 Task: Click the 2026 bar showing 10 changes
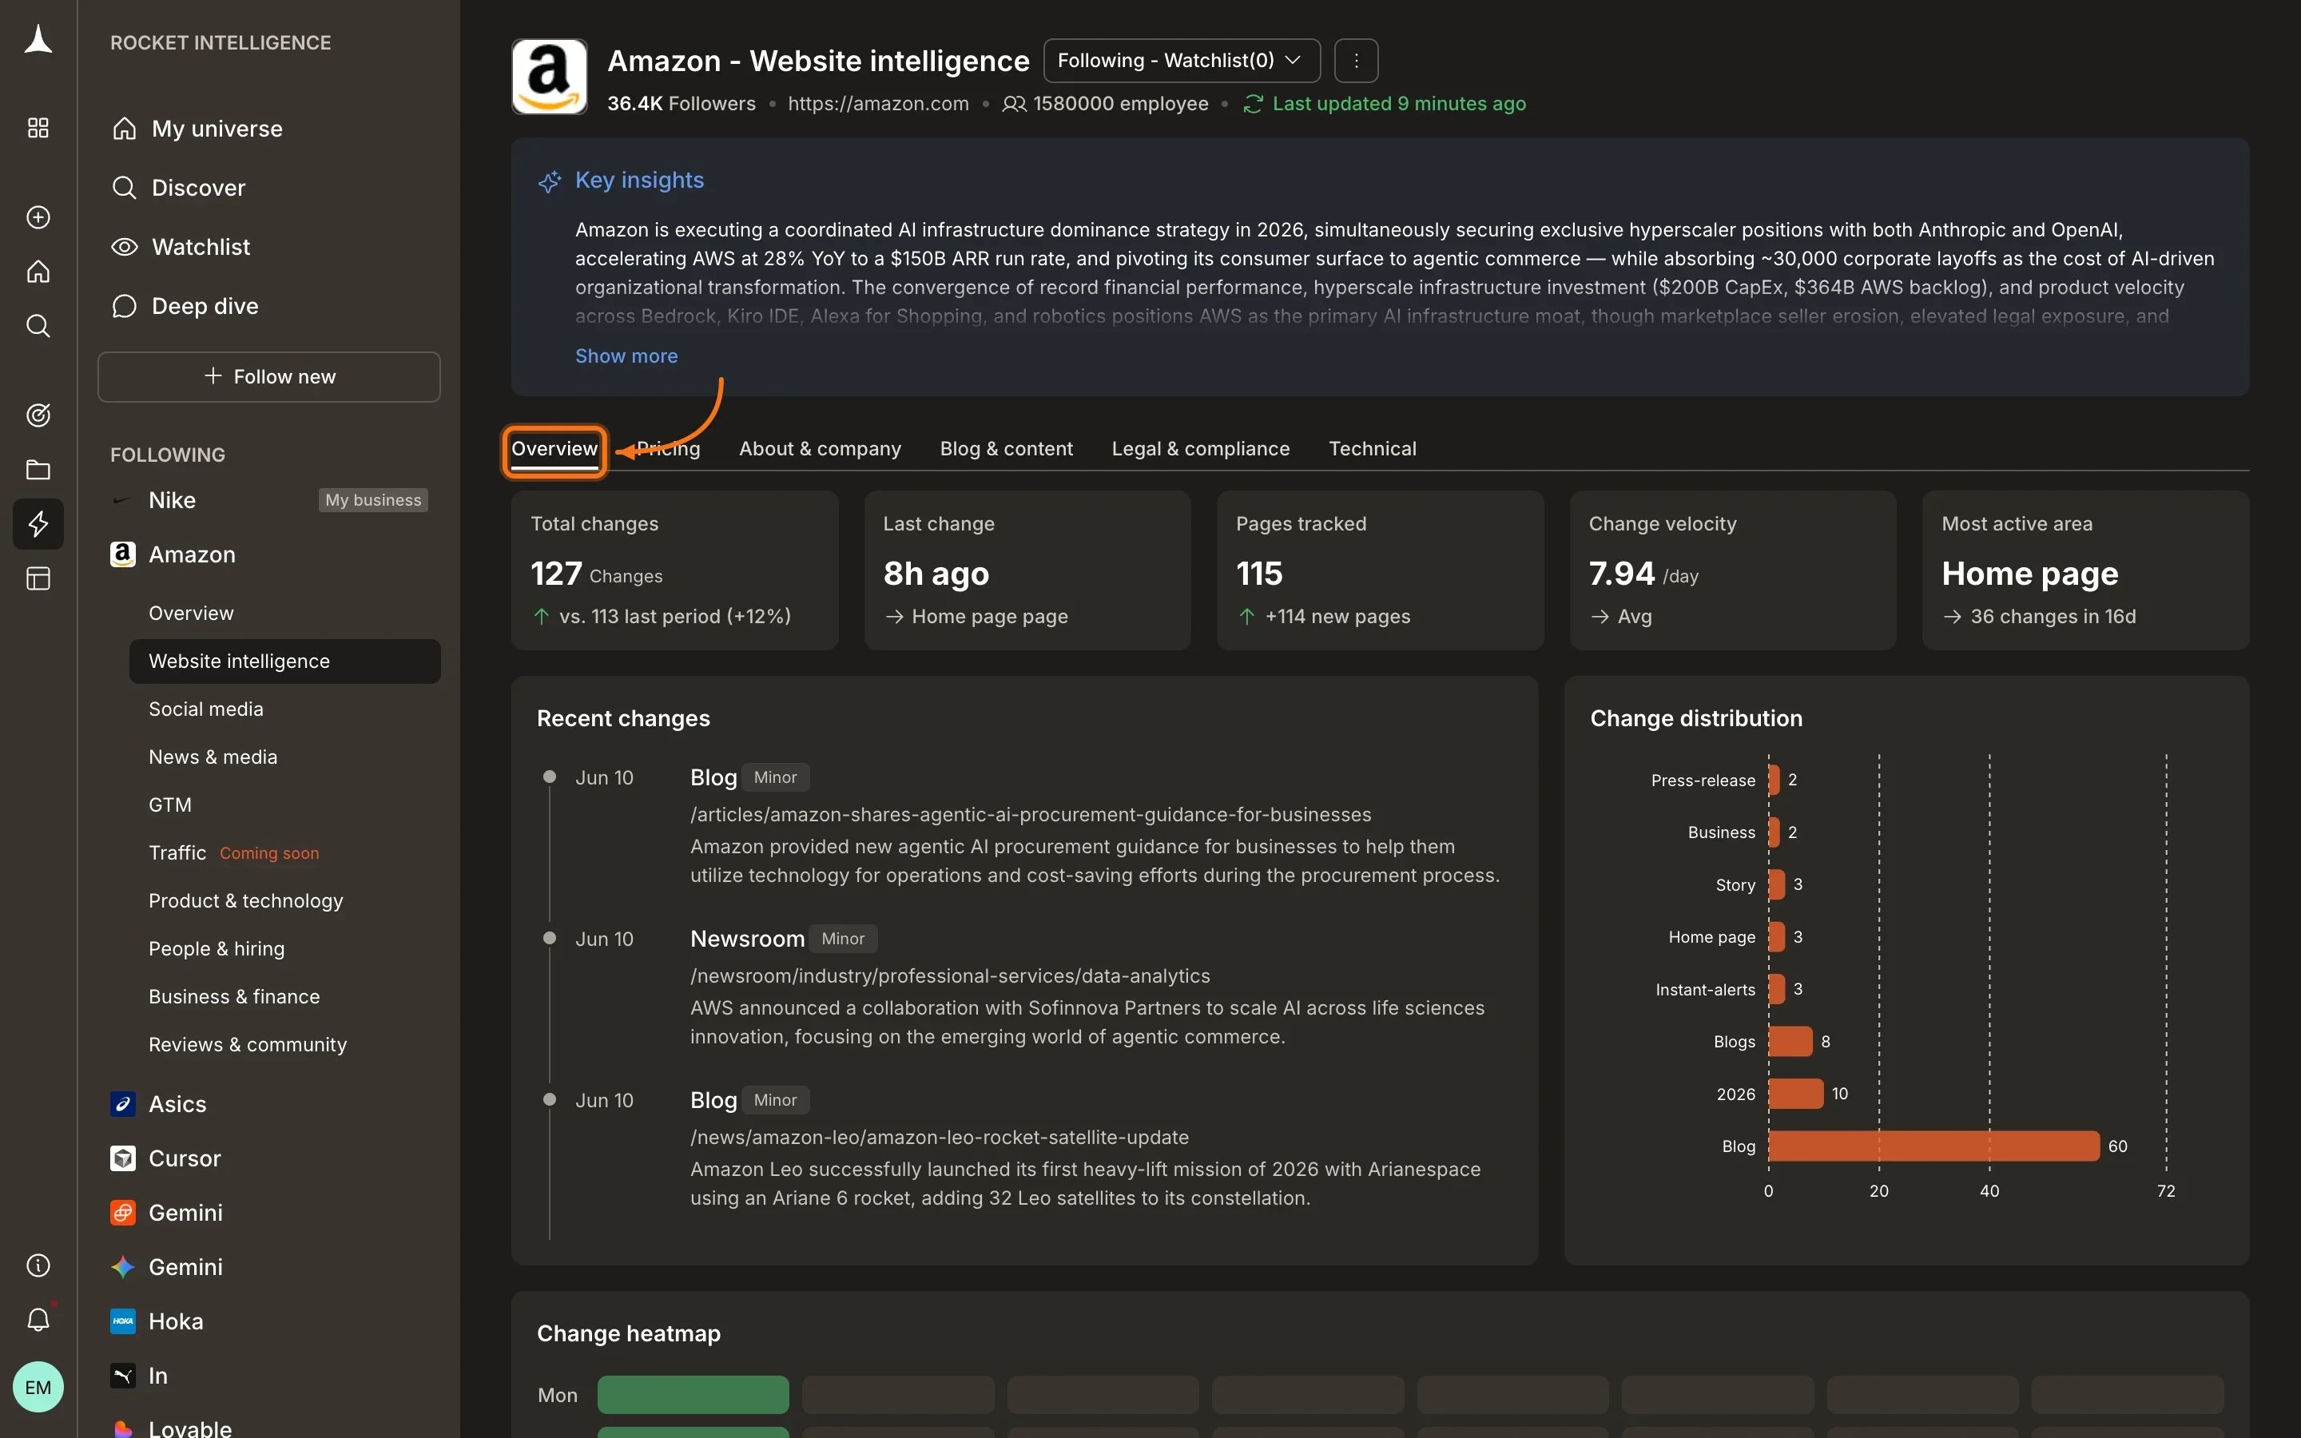coord(1795,1094)
